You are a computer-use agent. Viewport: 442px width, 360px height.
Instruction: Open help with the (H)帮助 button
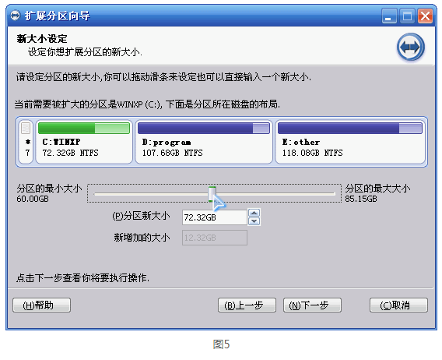pos(41,305)
